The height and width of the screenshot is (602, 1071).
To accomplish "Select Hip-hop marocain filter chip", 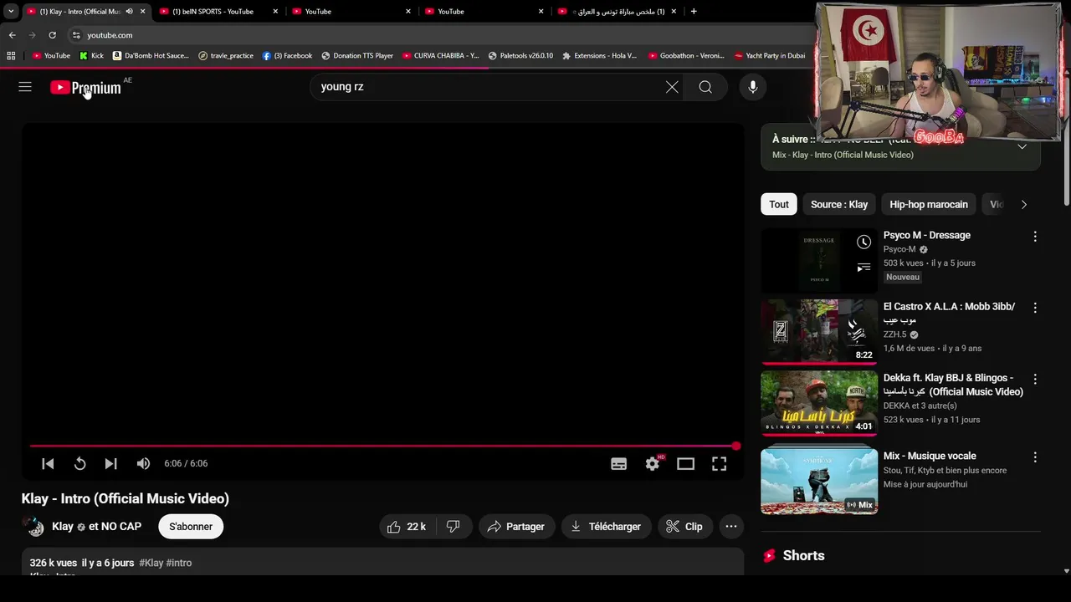I will [929, 204].
